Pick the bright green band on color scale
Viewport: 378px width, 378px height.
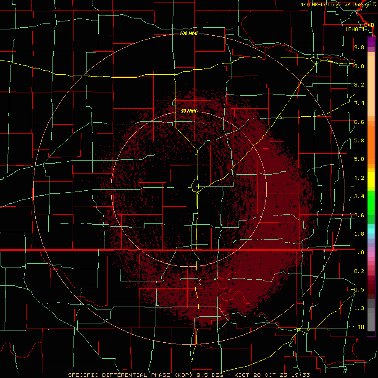[x=371, y=203]
